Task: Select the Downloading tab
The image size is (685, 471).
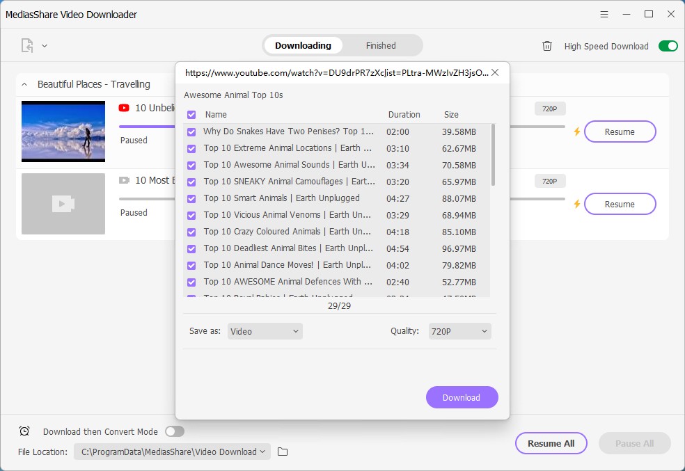Action: click(x=303, y=46)
